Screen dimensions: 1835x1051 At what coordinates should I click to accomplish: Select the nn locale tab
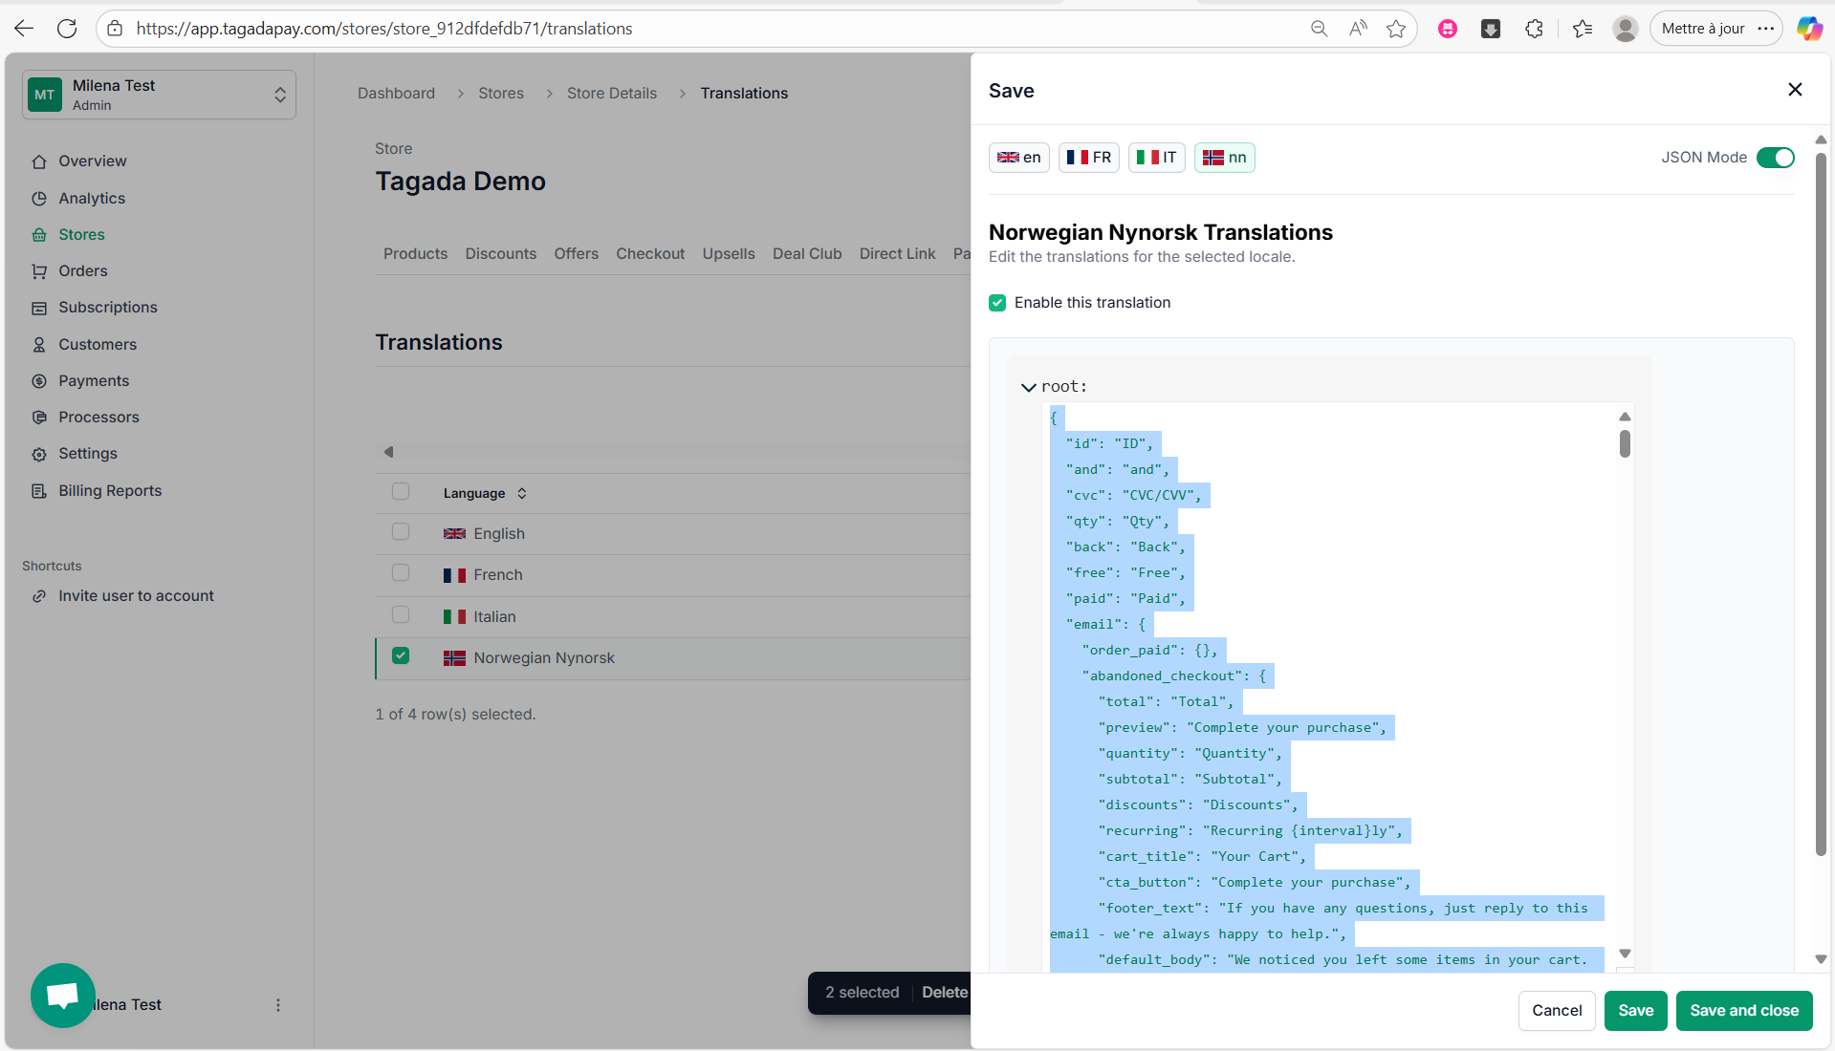[x=1225, y=158]
